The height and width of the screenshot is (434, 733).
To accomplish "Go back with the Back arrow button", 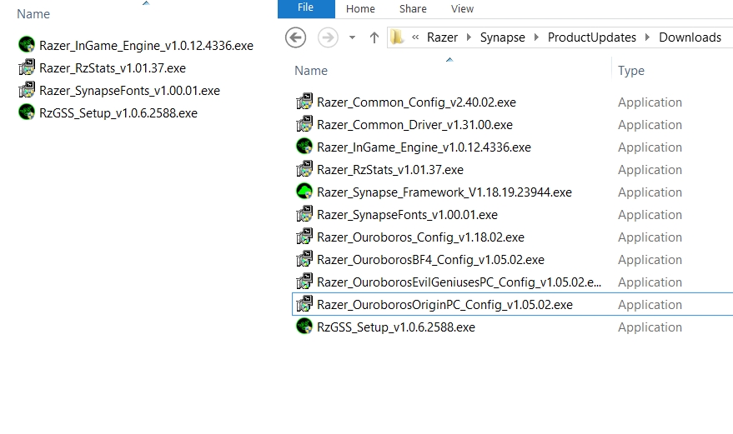I will tap(295, 37).
